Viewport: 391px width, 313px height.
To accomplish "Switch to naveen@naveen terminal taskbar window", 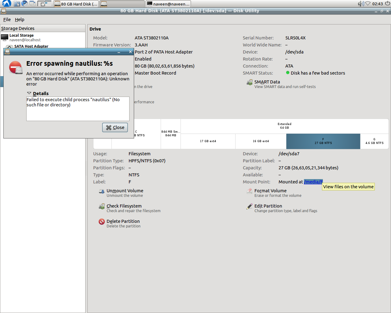I will pos(168,4).
